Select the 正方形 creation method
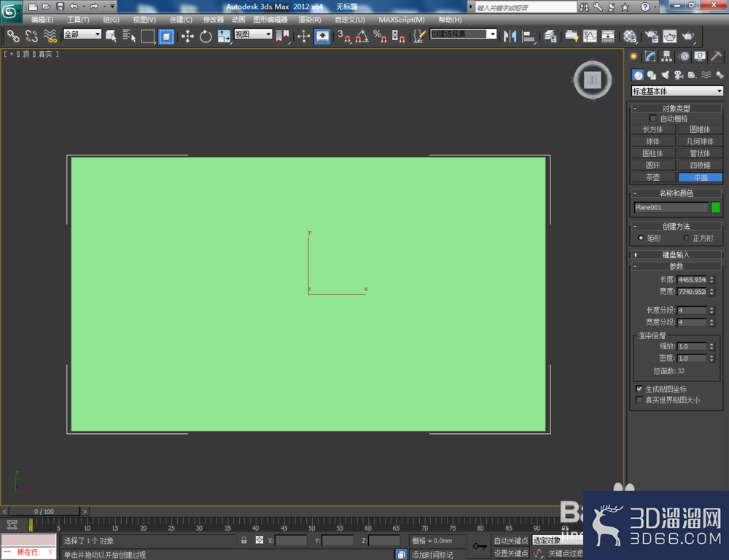This screenshot has height=560, width=729. point(686,238)
